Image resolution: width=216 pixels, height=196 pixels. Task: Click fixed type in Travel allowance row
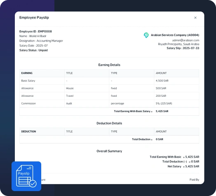(x=114, y=96)
